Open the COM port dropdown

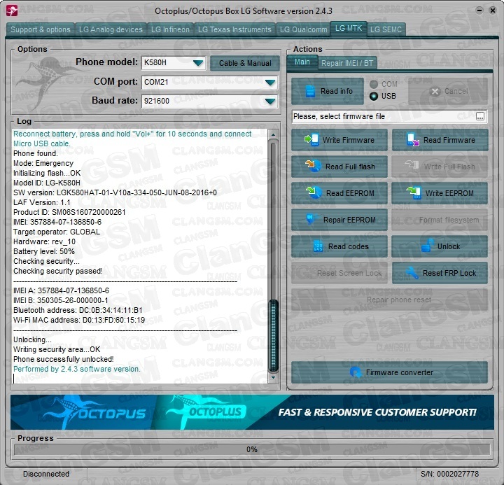270,83
